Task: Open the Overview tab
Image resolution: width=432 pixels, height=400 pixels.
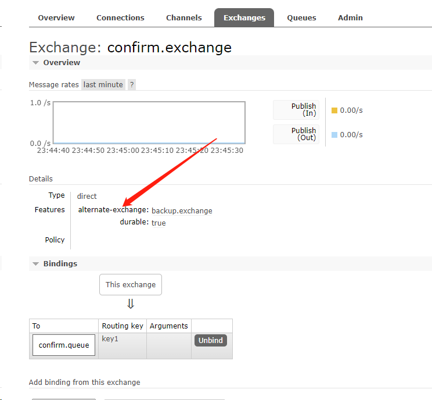Action: pyautogui.click(x=56, y=17)
